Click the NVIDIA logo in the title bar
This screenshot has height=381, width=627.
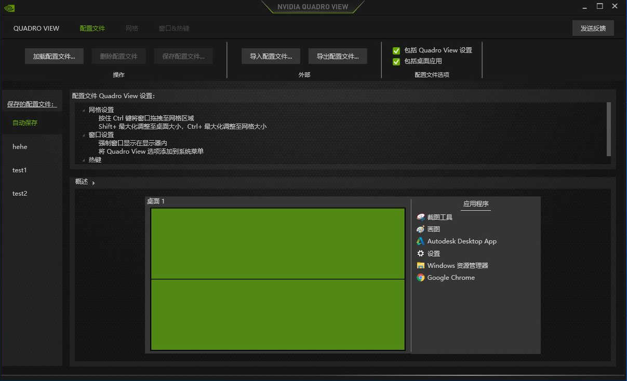(9, 8)
